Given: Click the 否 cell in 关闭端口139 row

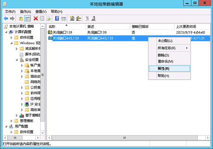Looking at the screenshot, I should tap(133, 32).
